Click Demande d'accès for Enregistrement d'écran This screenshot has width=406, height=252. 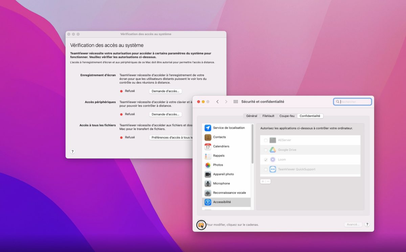tap(165, 91)
